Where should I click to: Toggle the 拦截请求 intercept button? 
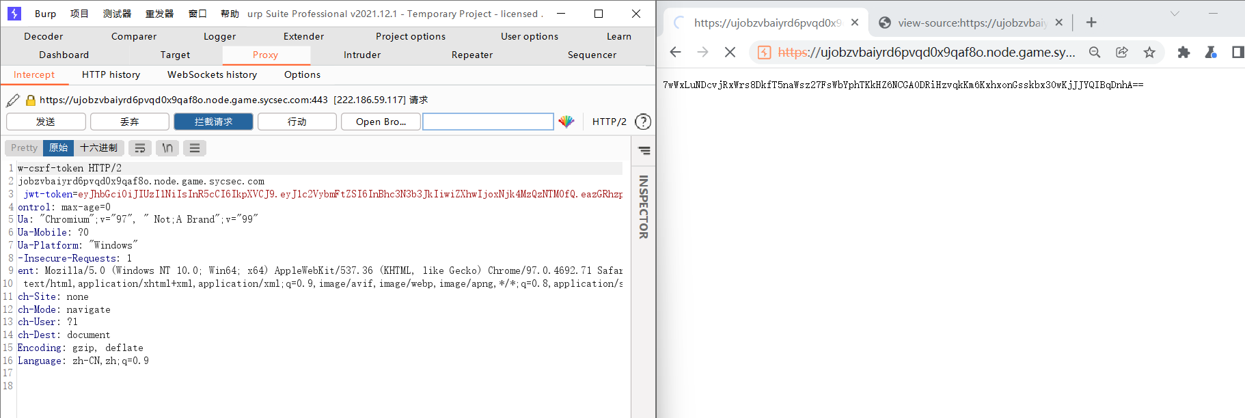pyautogui.click(x=214, y=122)
